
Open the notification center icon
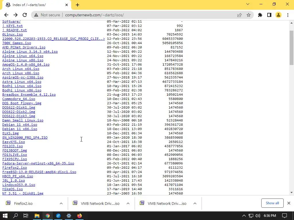(x=285, y=216)
